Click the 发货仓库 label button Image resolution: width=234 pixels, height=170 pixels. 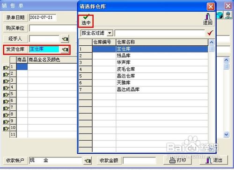tap(15, 50)
